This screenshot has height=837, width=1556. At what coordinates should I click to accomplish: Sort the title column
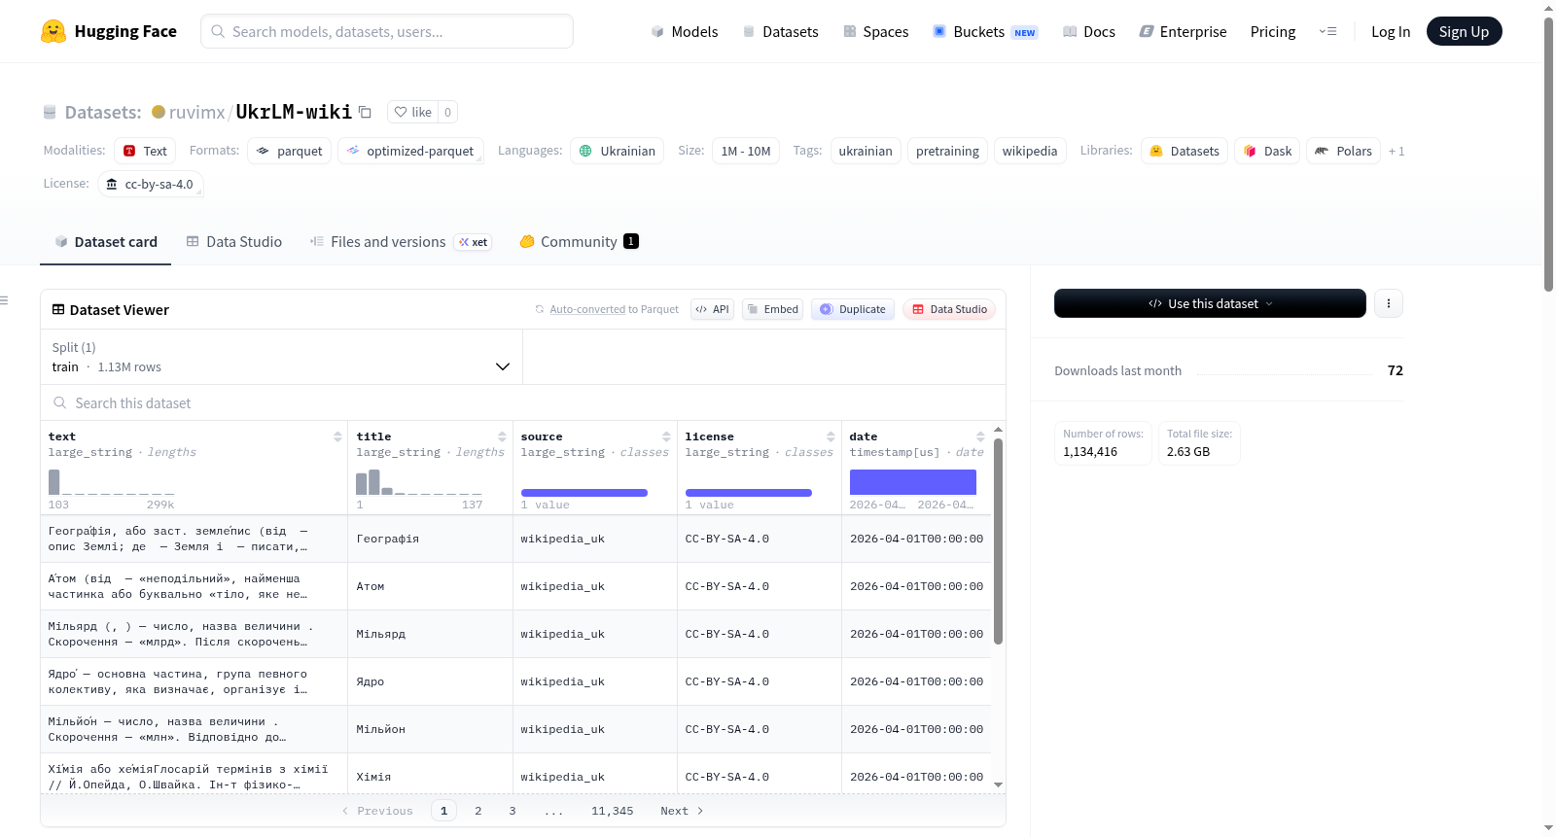pyautogui.click(x=502, y=436)
